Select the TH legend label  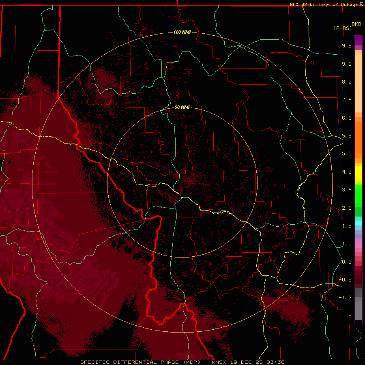click(348, 316)
